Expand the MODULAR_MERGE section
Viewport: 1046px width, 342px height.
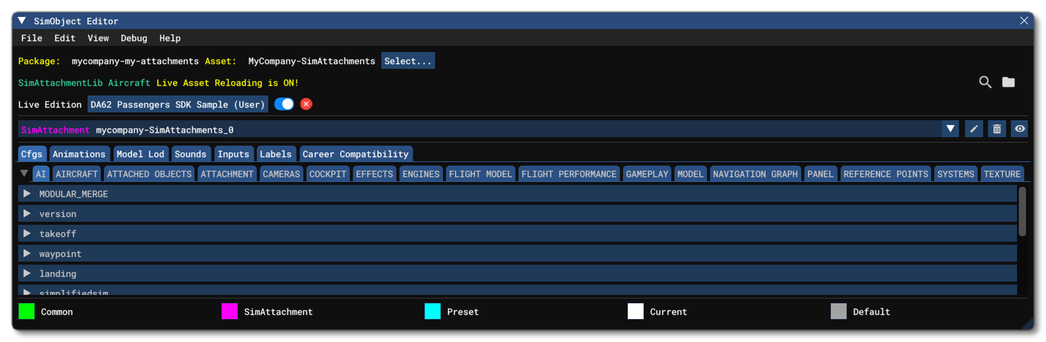[x=27, y=194]
